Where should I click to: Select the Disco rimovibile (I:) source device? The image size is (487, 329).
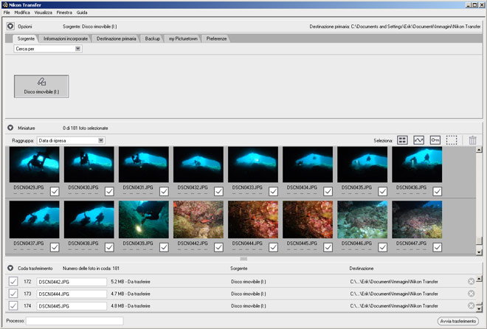(41, 86)
